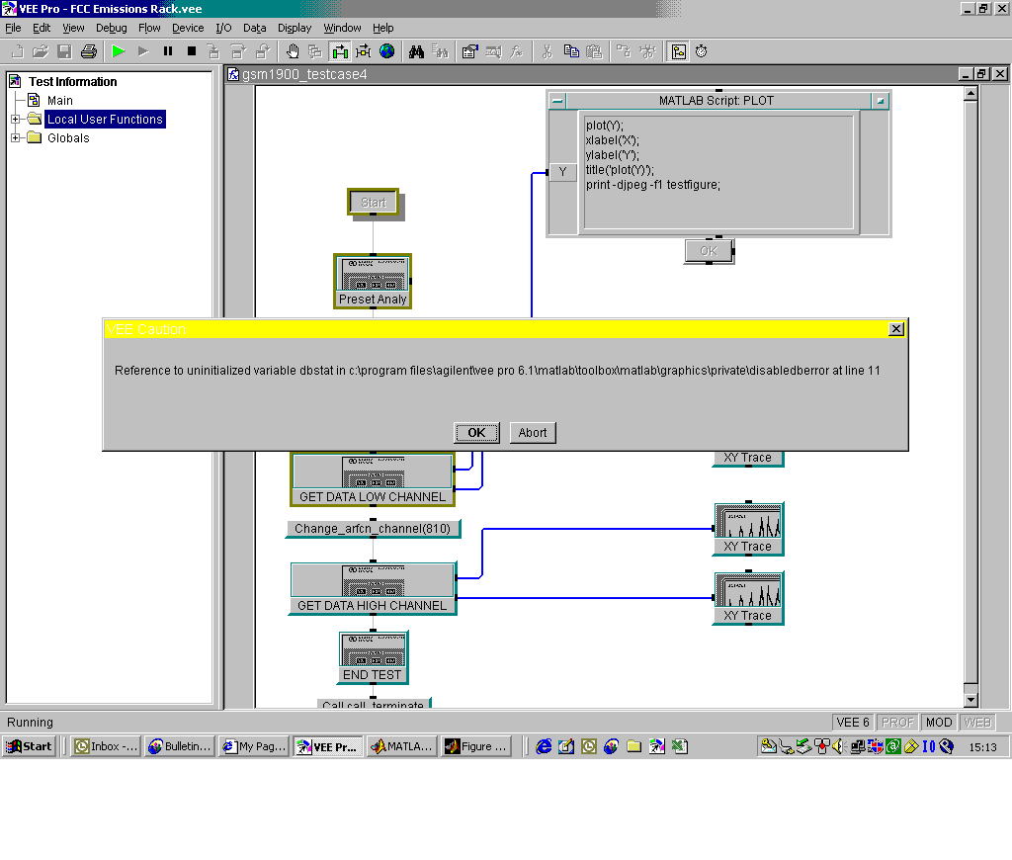
Task: Open the Debug menu
Action: (x=111, y=28)
